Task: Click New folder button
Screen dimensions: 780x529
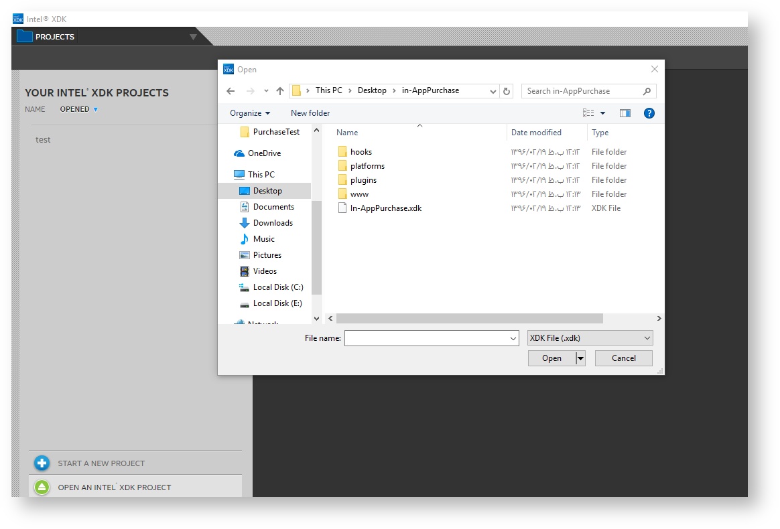Action: pos(310,113)
